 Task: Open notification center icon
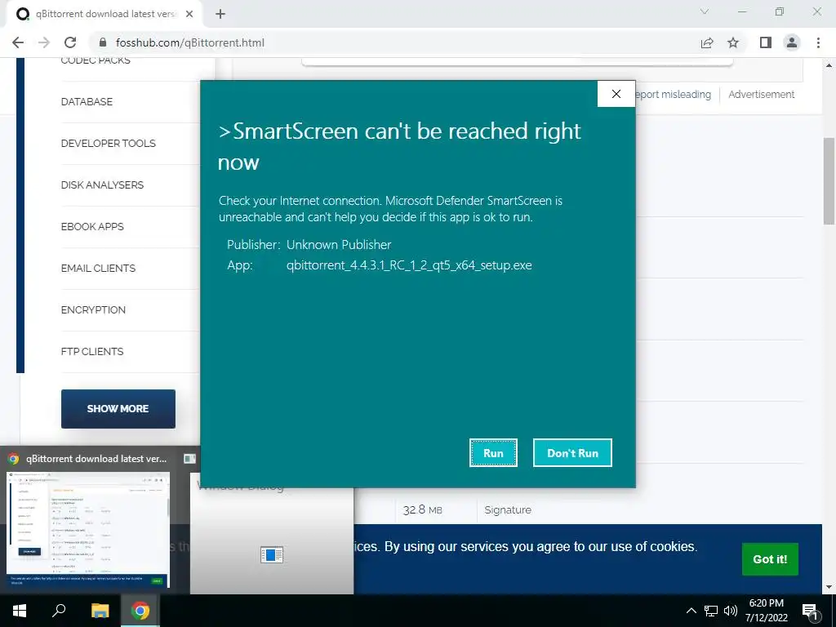811,611
